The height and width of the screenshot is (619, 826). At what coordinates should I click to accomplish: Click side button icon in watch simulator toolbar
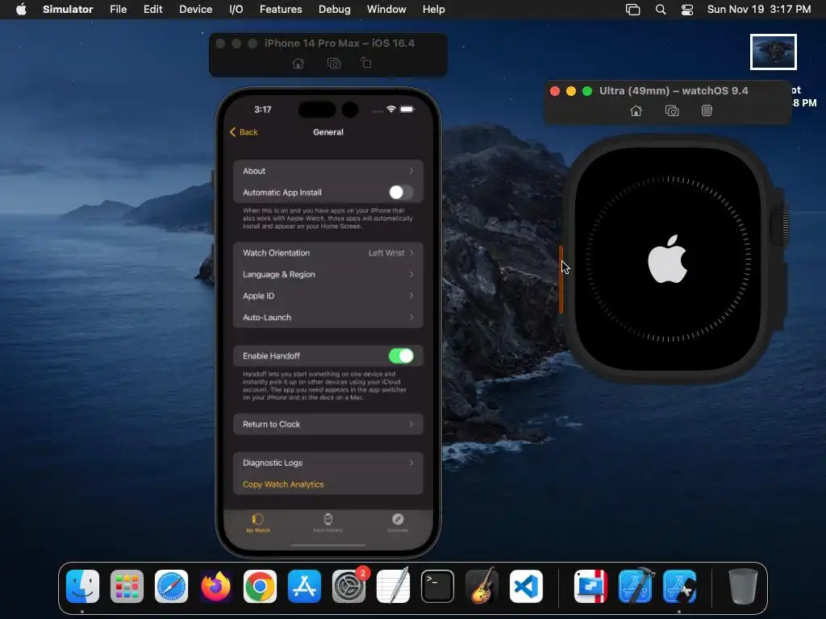[707, 110]
